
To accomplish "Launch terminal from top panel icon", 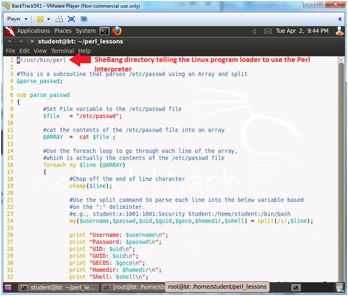I will tap(104, 31).
